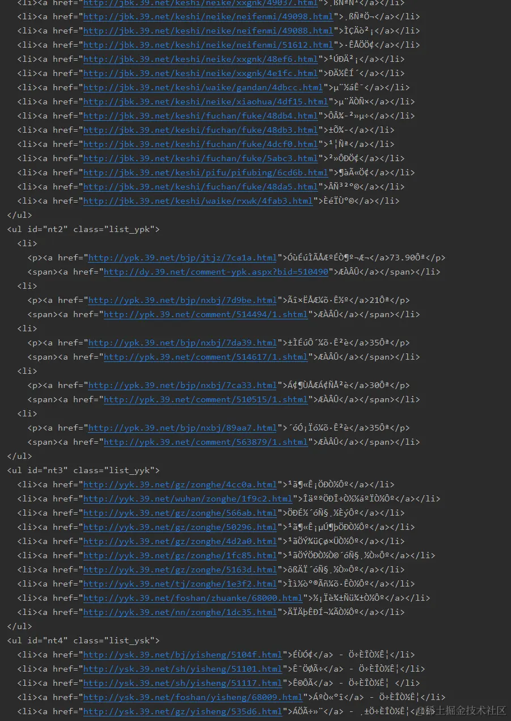Viewport: 511px width, 721px height.
Task: Open the ysk bj/yisheng/5104f.html link
Action: 183,655
